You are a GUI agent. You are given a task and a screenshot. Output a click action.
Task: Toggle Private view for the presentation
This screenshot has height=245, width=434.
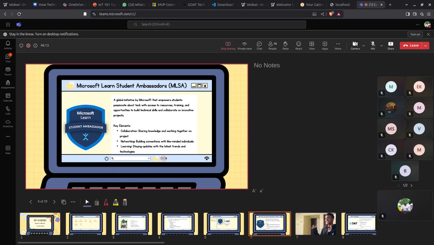(x=244, y=45)
